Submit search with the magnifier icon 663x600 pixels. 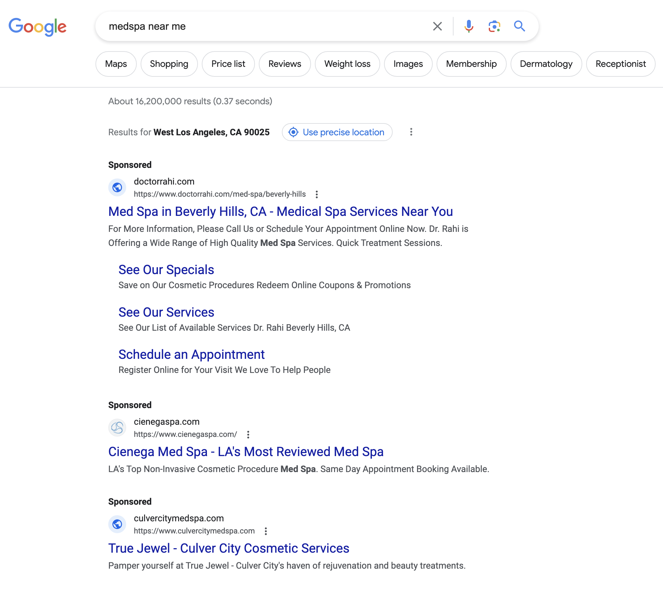coord(519,26)
